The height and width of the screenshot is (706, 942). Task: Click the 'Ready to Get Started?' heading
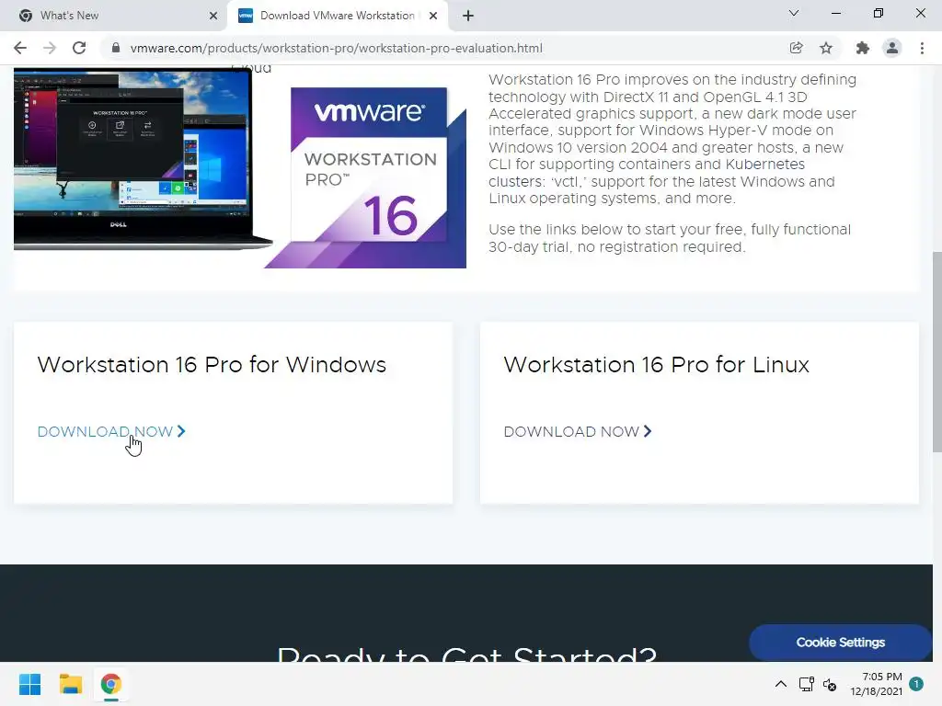[x=466, y=654]
